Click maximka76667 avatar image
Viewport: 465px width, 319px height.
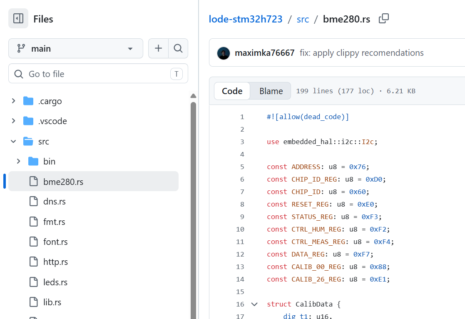point(224,53)
